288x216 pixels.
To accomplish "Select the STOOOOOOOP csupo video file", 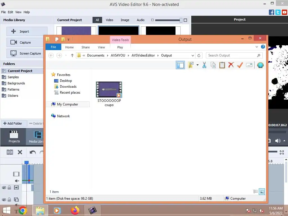I will tap(109, 94).
